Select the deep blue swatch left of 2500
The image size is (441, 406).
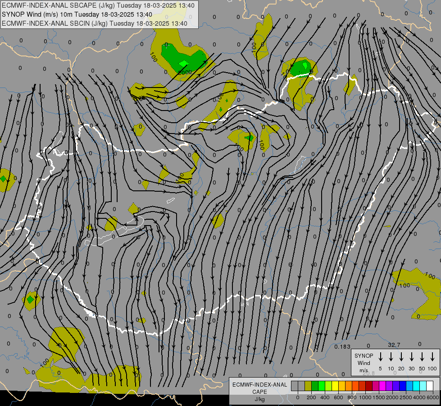(403, 386)
